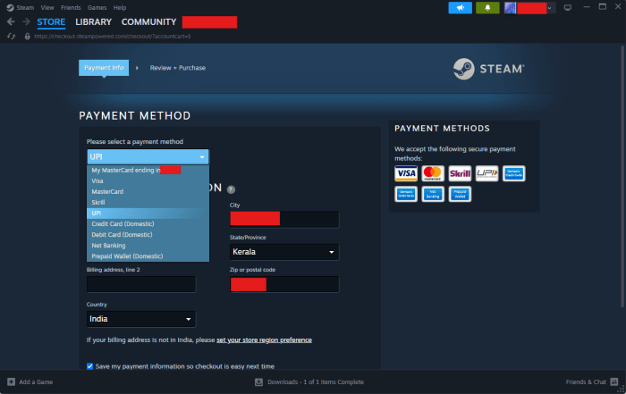
Task: Click the Billing address line 2 field
Action: [141, 284]
